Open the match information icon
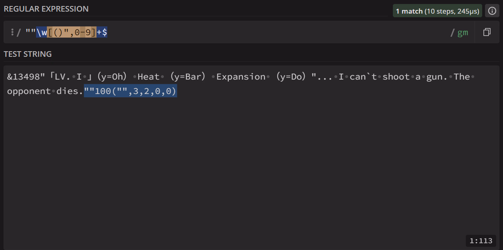Viewport: 503px width, 250px height. click(492, 11)
